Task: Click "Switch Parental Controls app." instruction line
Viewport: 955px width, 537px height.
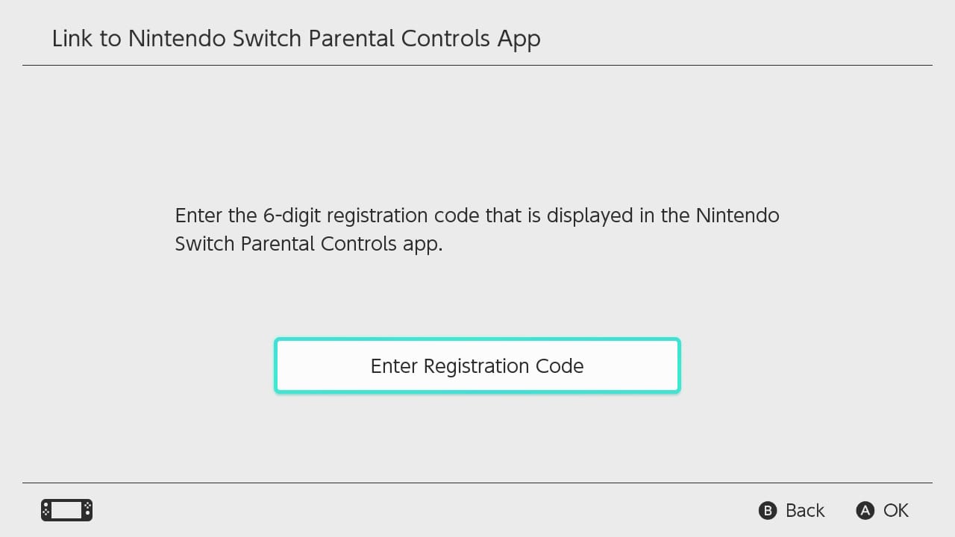Action: [x=308, y=244]
